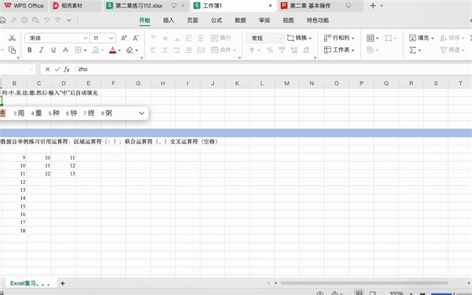The height and width of the screenshot is (295, 472).
Task: Click the decrease indent icon
Action: (x=189, y=38)
